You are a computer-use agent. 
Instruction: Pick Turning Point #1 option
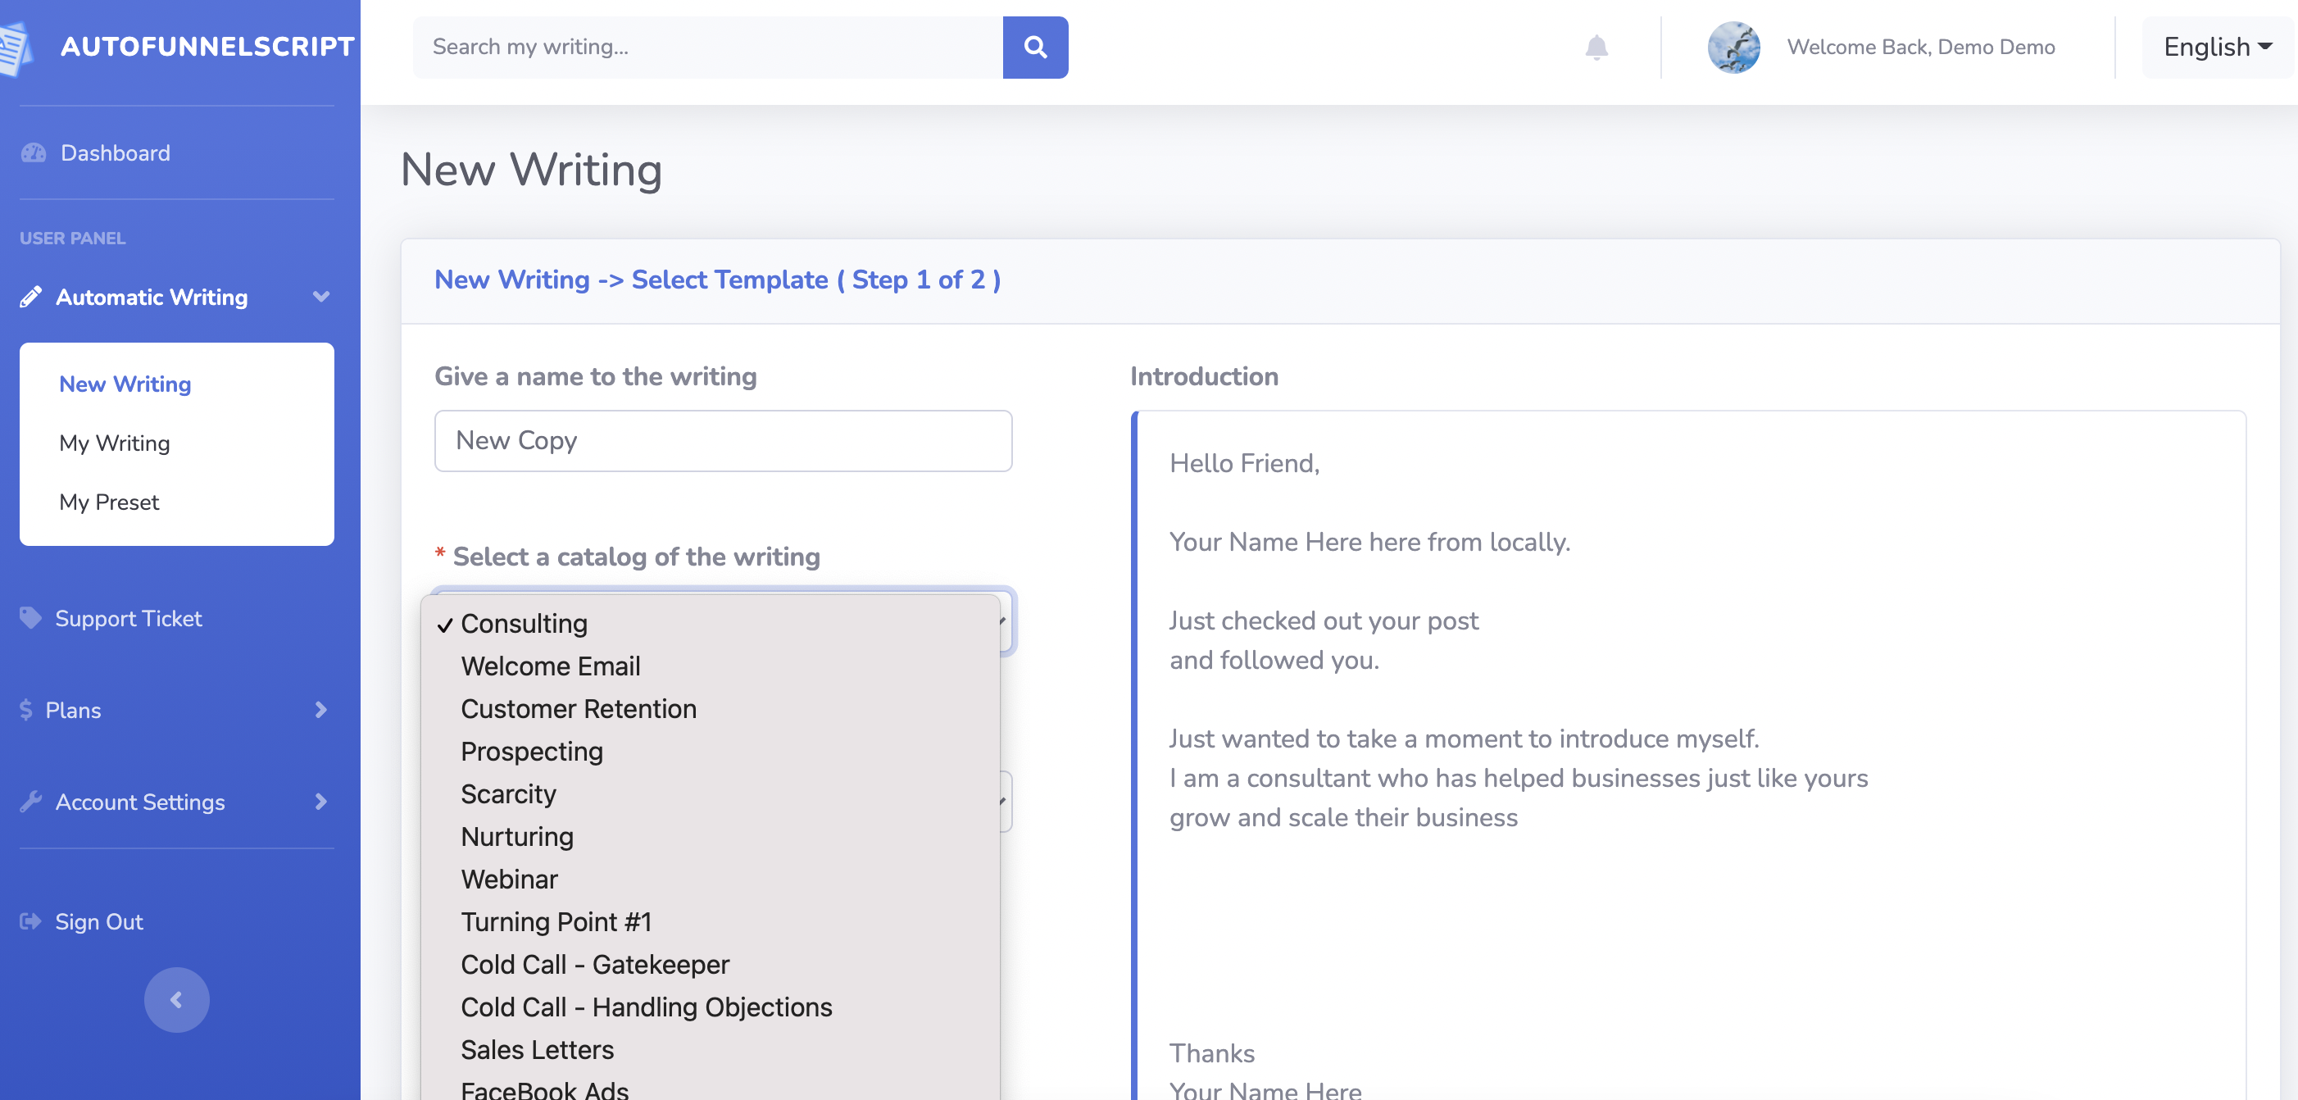click(x=710, y=921)
